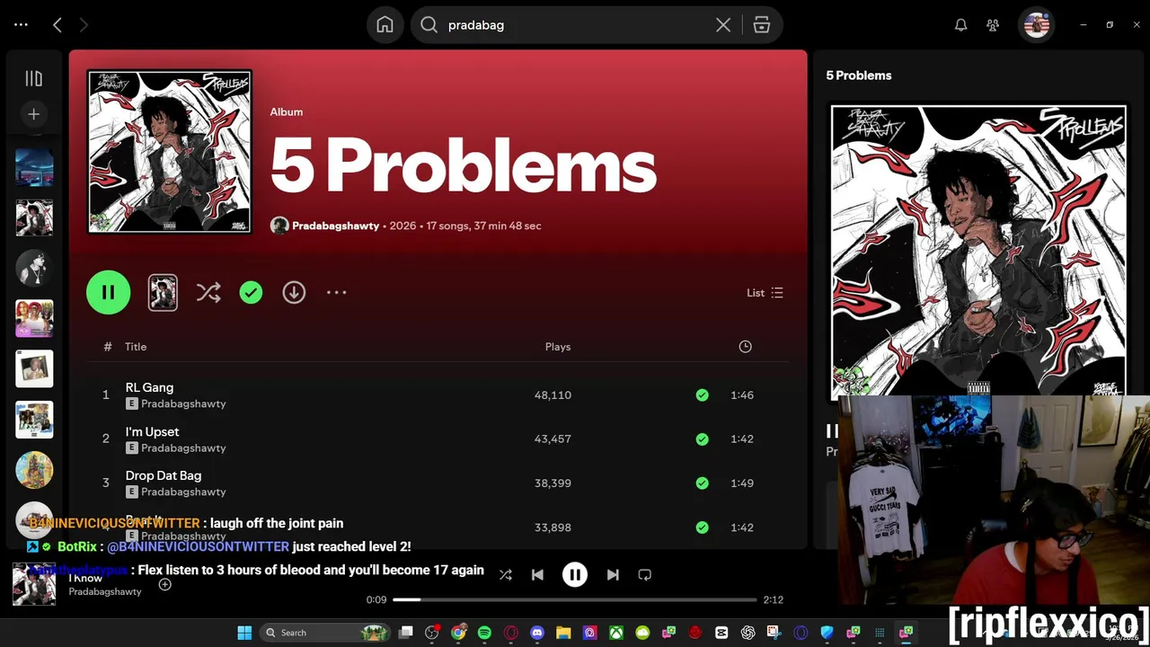Open the polaroid-photo cover in library sidebar
The height and width of the screenshot is (647, 1150).
coord(34,369)
